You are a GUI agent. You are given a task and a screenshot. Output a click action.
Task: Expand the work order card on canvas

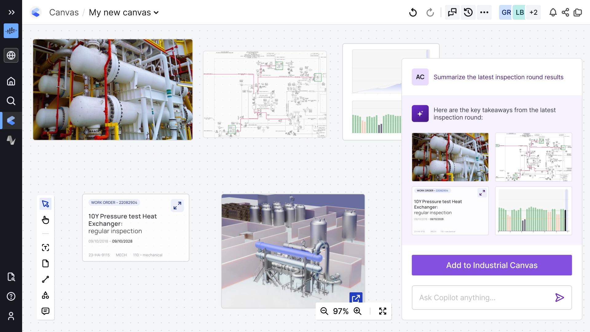tap(177, 205)
